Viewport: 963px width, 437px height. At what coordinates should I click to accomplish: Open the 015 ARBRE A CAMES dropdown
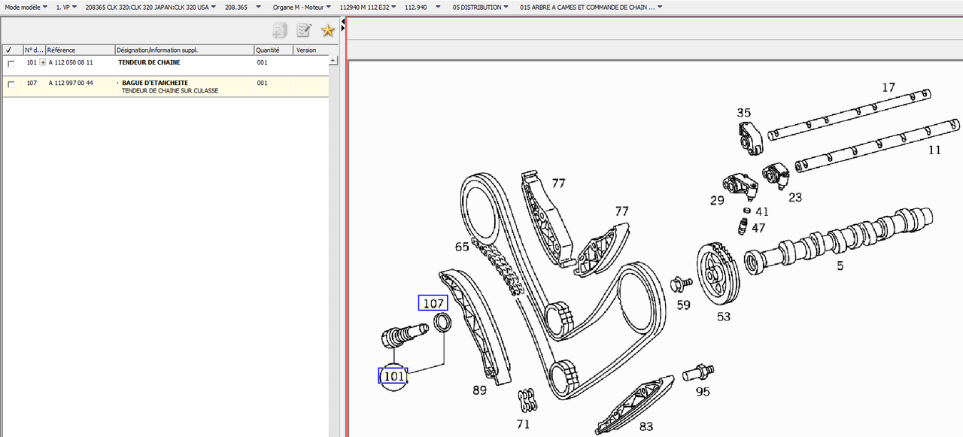click(591, 7)
